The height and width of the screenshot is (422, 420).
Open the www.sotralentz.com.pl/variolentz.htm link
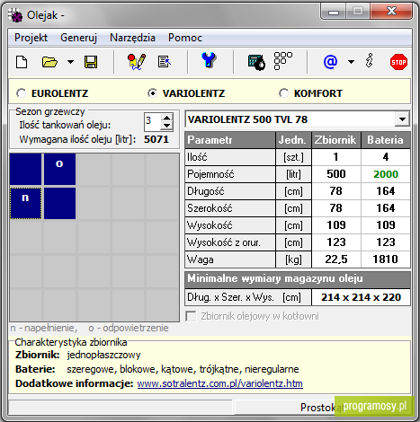click(x=220, y=383)
